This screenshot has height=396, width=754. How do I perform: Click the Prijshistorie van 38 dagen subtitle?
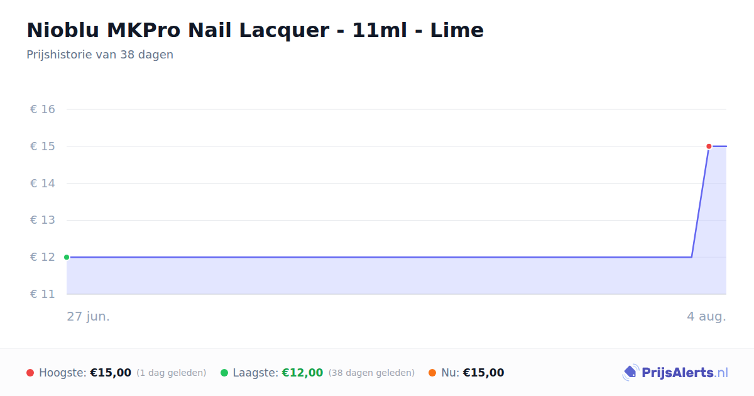click(100, 55)
